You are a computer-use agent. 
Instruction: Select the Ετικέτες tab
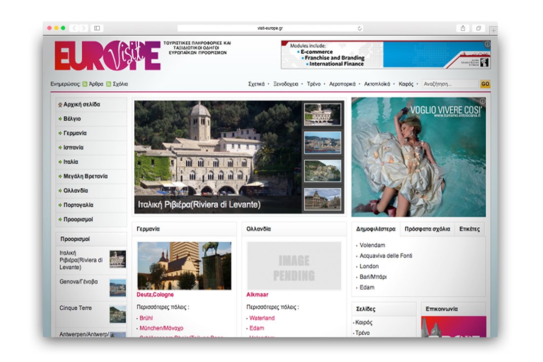pyautogui.click(x=469, y=229)
